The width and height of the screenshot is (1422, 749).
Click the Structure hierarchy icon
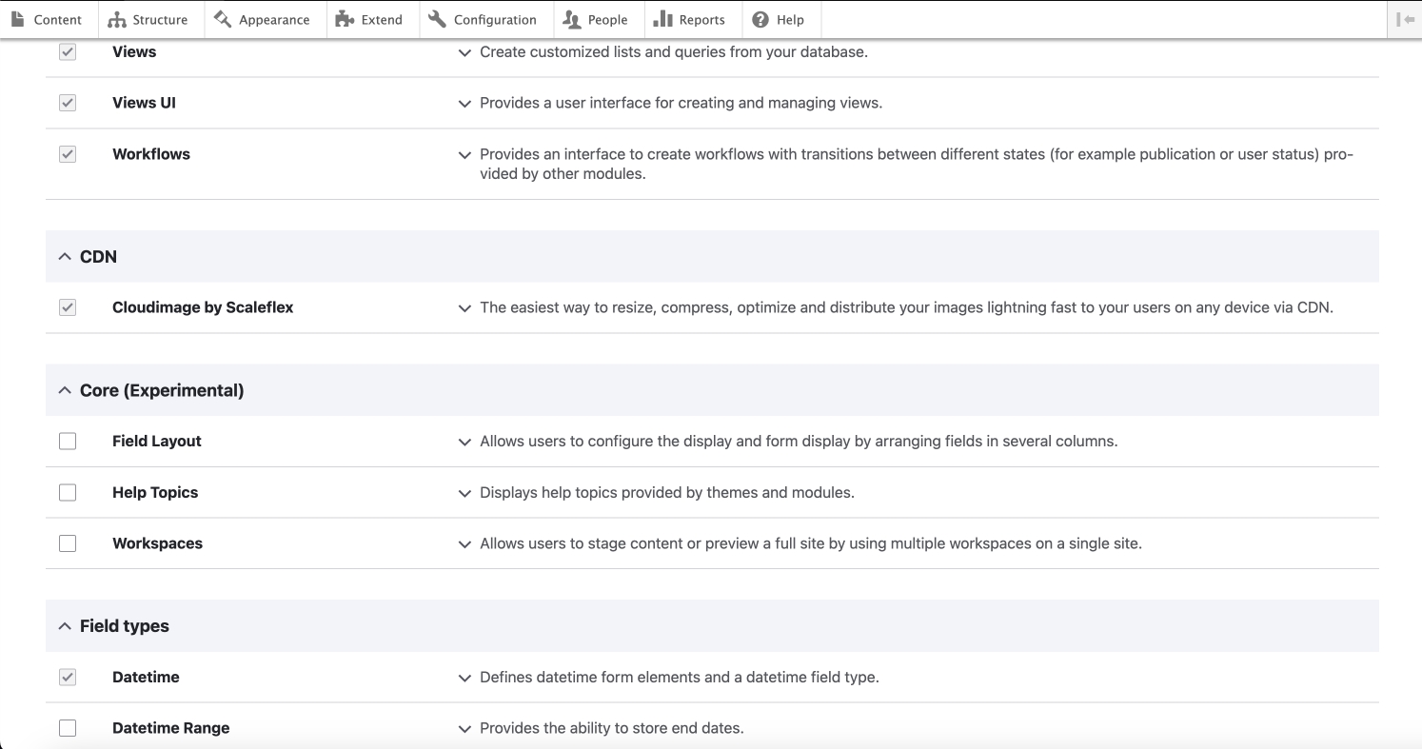(x=117, y=19)
